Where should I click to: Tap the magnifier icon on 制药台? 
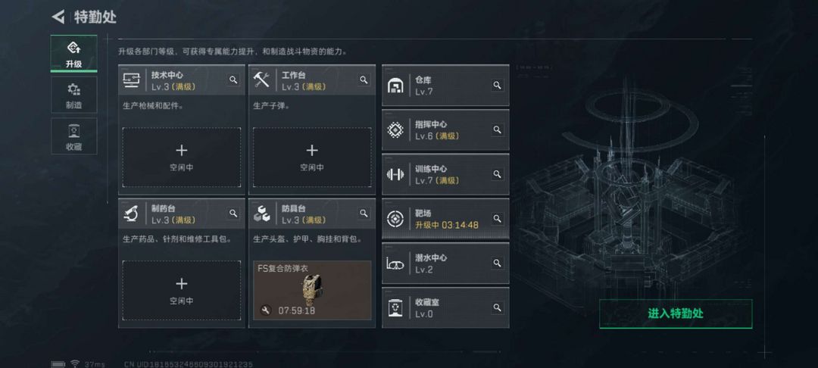coord(233,214)
